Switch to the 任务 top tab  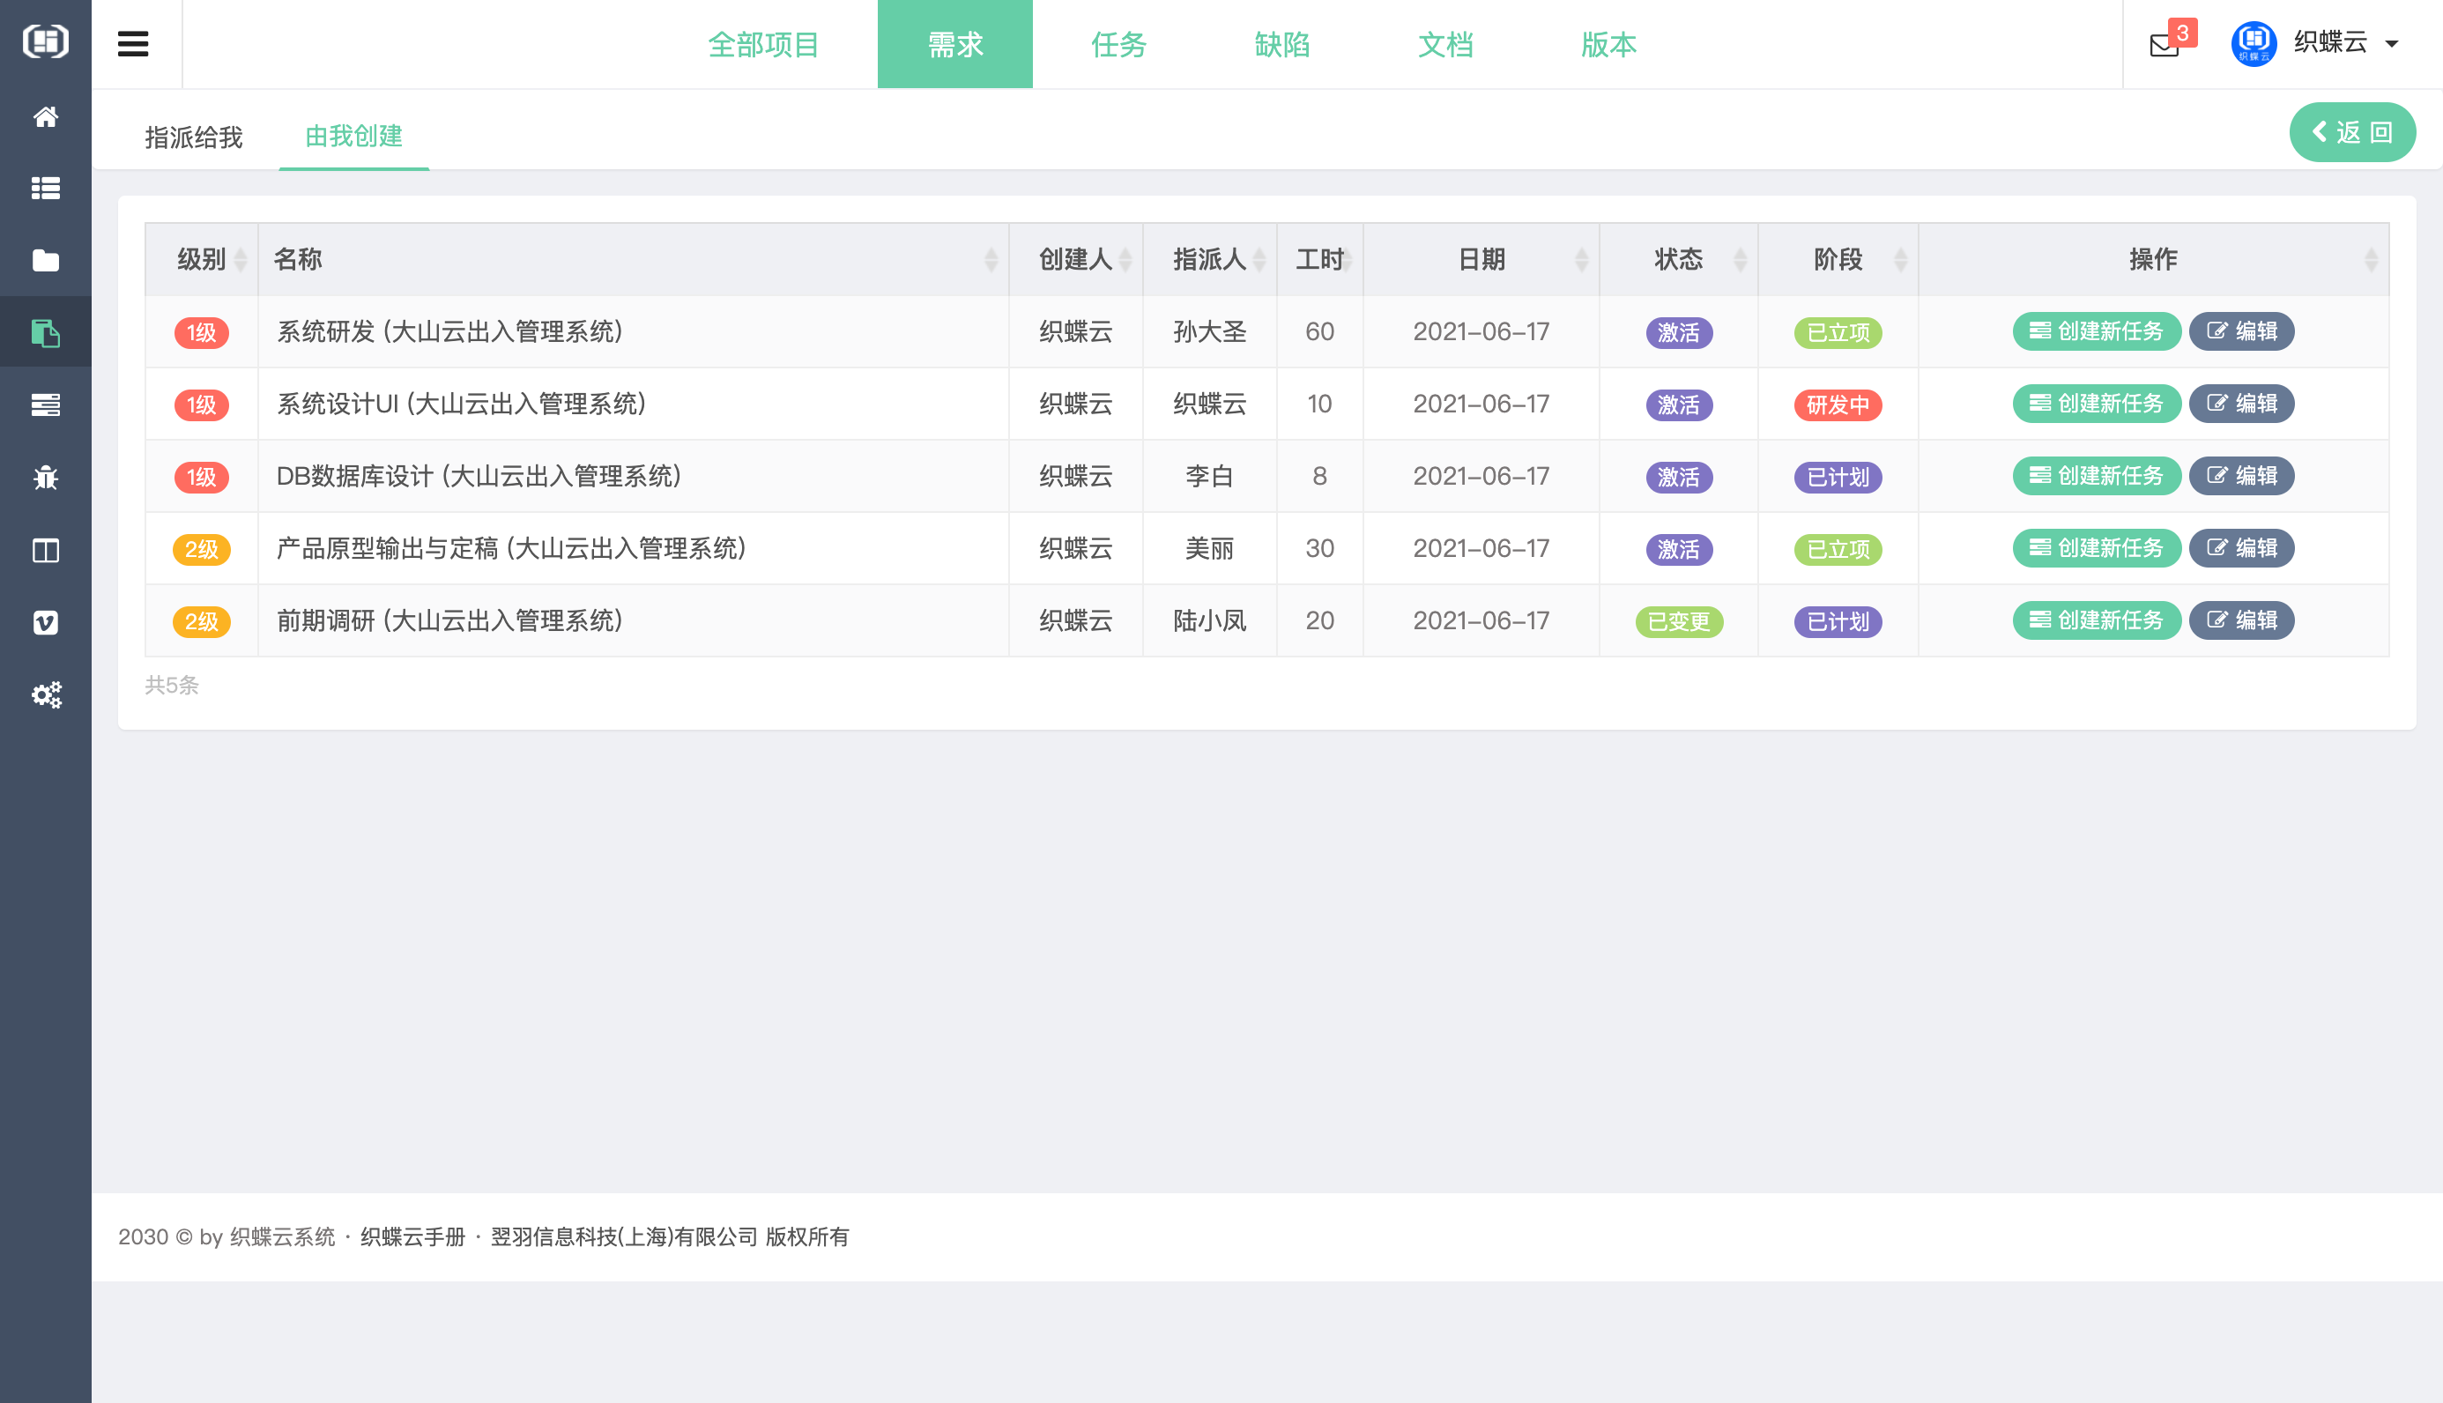point(1118,44)
